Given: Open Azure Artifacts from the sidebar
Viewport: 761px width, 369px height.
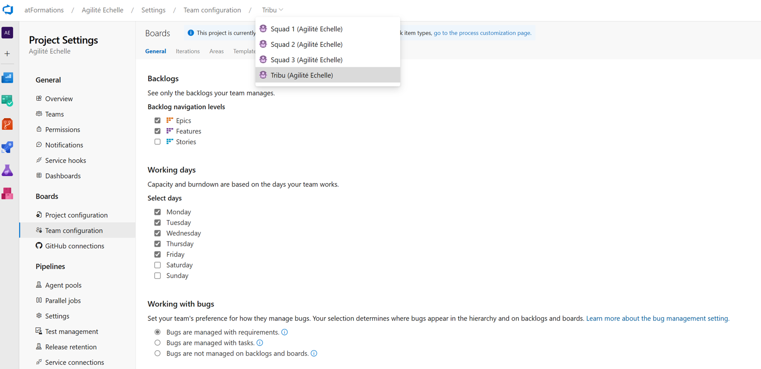Looking at the screenshot, I should tap(7, 193).
